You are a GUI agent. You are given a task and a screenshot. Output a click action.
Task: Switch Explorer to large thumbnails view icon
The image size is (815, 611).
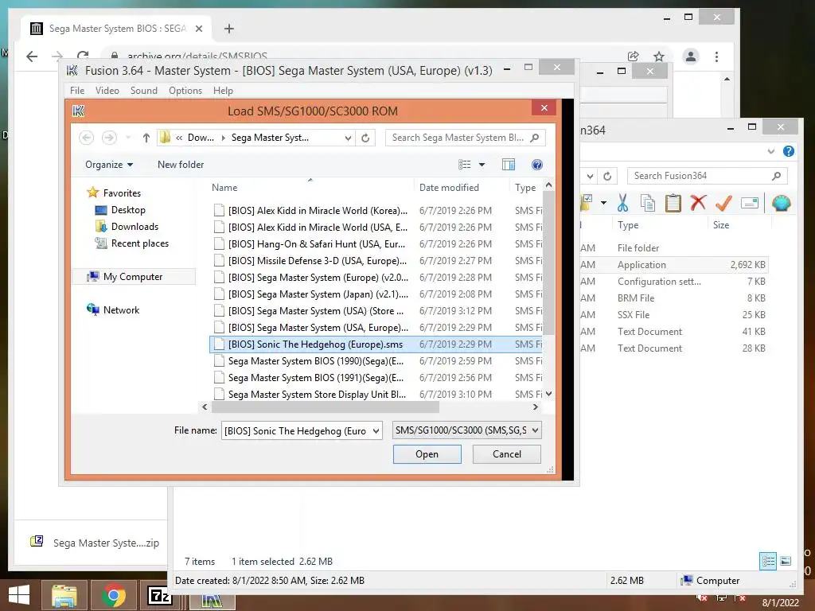[x=786, y=561]
